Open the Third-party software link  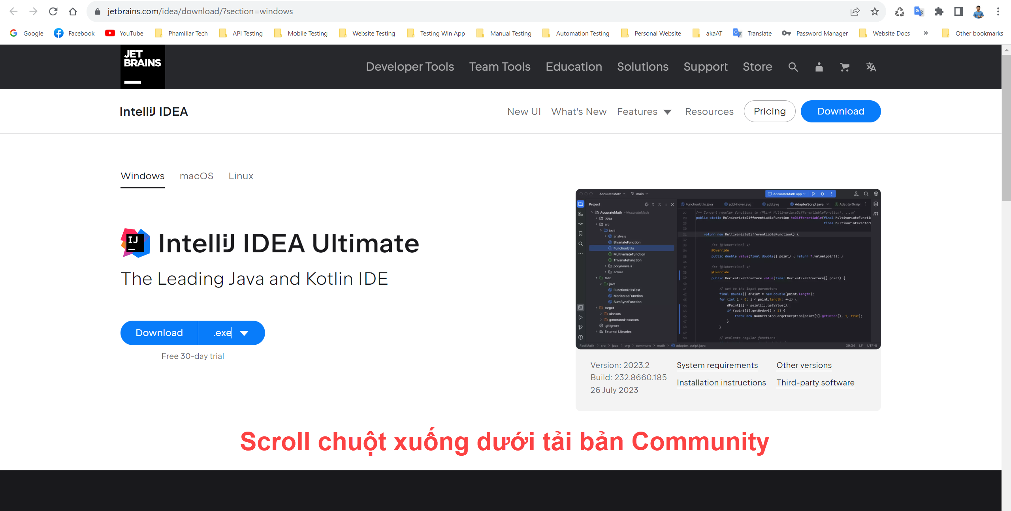click(x=815, y=383)
